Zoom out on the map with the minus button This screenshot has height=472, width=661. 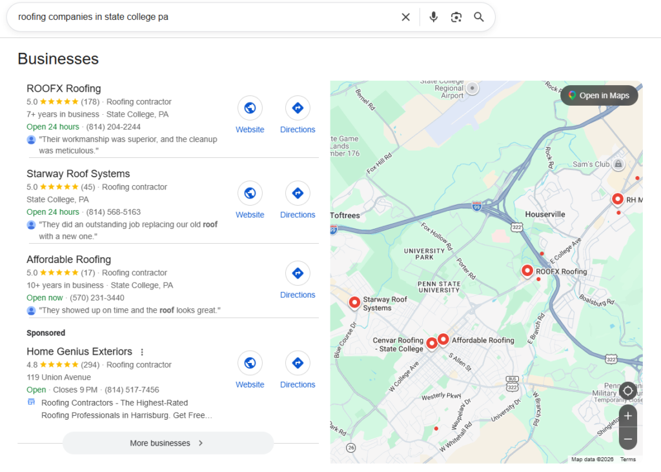point(627,438)
